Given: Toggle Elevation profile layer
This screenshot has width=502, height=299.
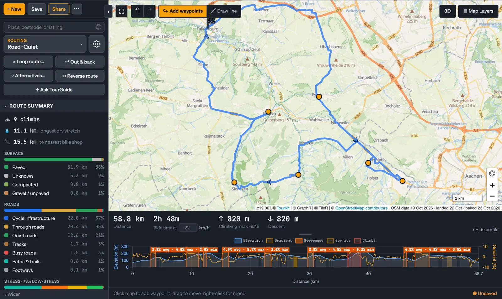Looking at the screenshot, I should (249, 241).
